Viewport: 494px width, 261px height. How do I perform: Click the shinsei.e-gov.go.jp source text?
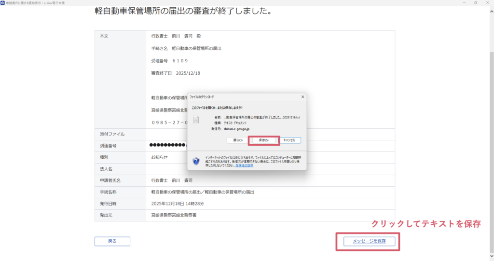click(x=236, y=129)
